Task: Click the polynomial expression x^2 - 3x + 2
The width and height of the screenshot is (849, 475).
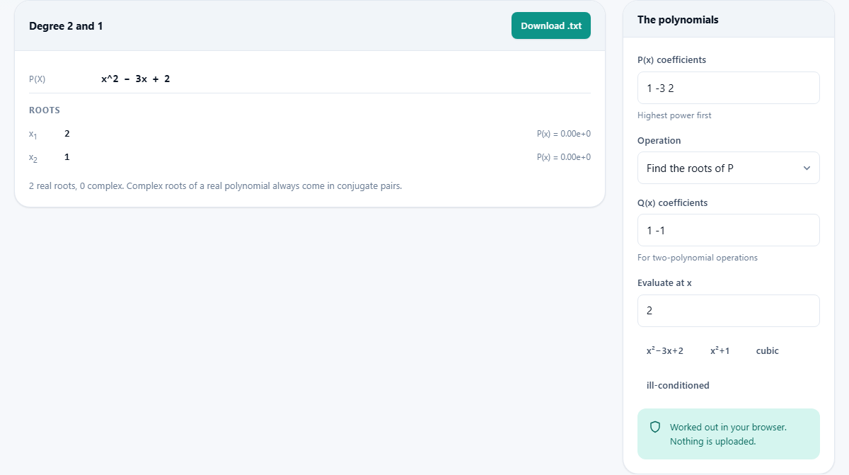Action: [135, 79]
